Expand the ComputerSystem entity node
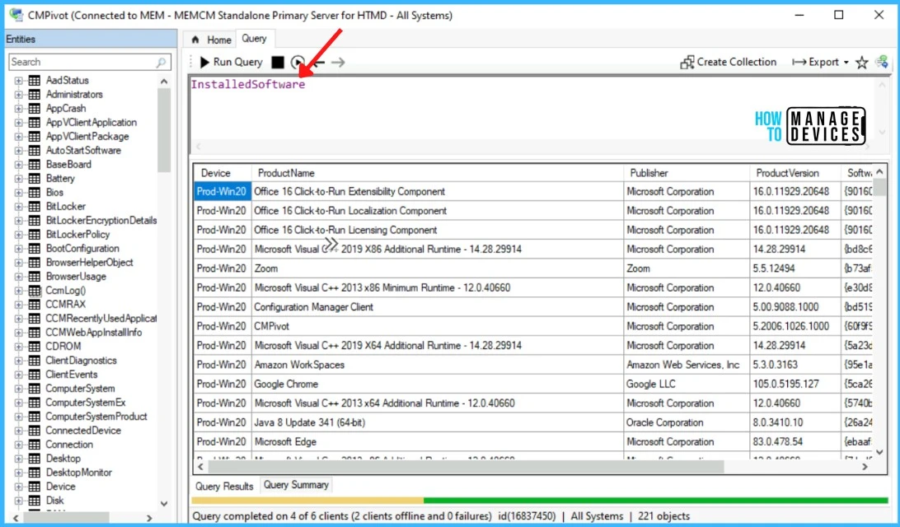 click(18, 388)
